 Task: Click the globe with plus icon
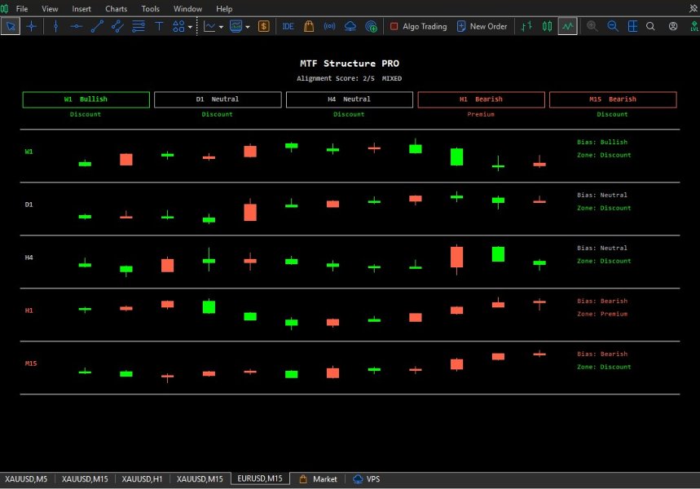pyautogui.click(x=371, y=27)
